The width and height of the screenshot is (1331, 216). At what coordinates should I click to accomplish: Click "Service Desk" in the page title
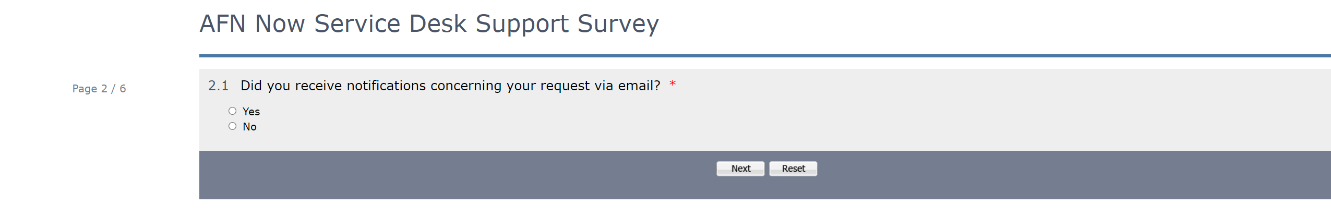pos(390,24)
